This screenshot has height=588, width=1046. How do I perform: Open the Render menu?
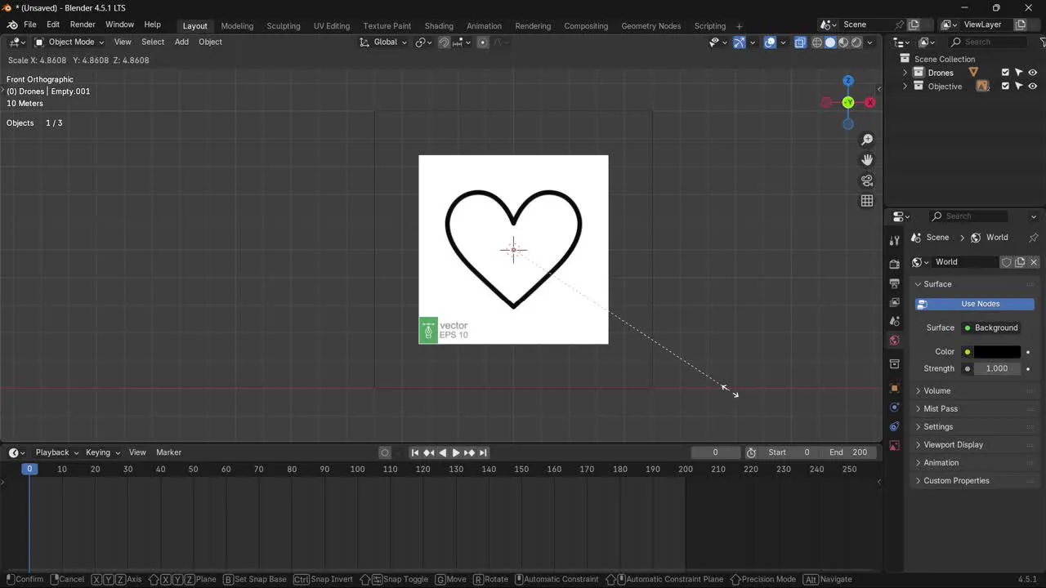point(83,24)
